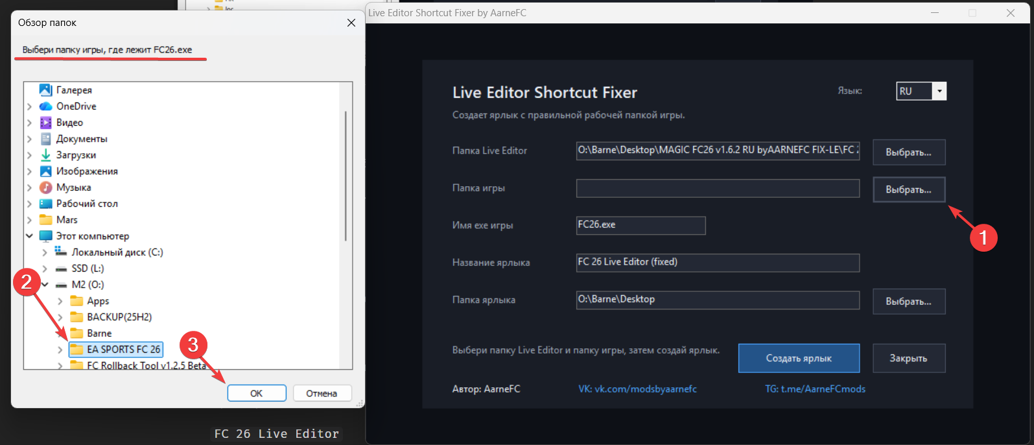Click the Изображения pictures icon

[45, 171]
